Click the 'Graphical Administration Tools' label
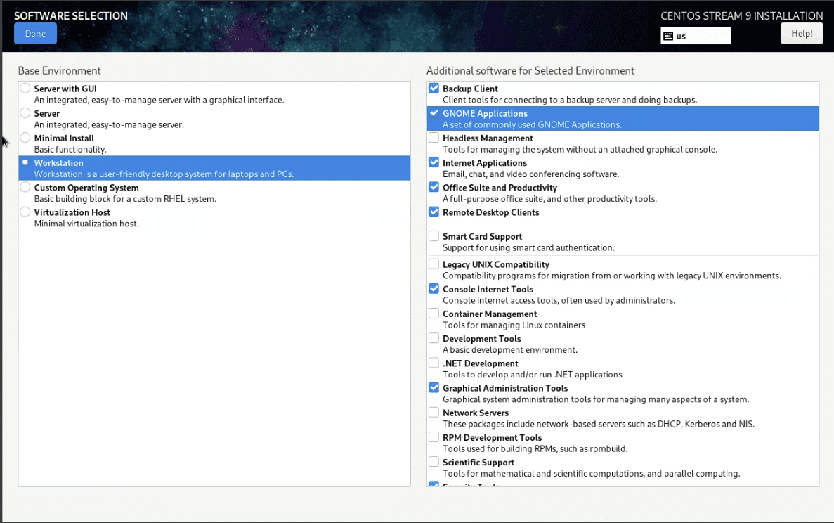The height and width of the screenshot is (523, 834). tap(504, 389)
